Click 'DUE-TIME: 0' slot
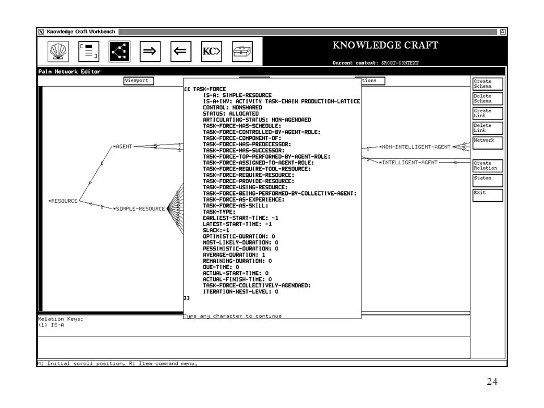The height and width of the screenshot is (408, 544). 221,267
